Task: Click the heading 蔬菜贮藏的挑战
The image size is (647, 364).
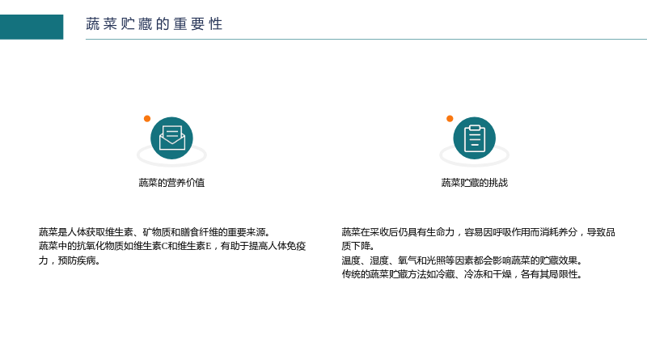Action: pyautogui.click(x=475, y=183)
